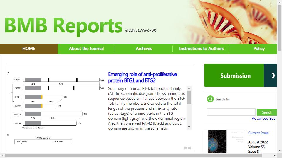Open the Advanced Search link
The width and height of the screenshot is (282, 158).
pyautogui.click(x=264, y=118)
